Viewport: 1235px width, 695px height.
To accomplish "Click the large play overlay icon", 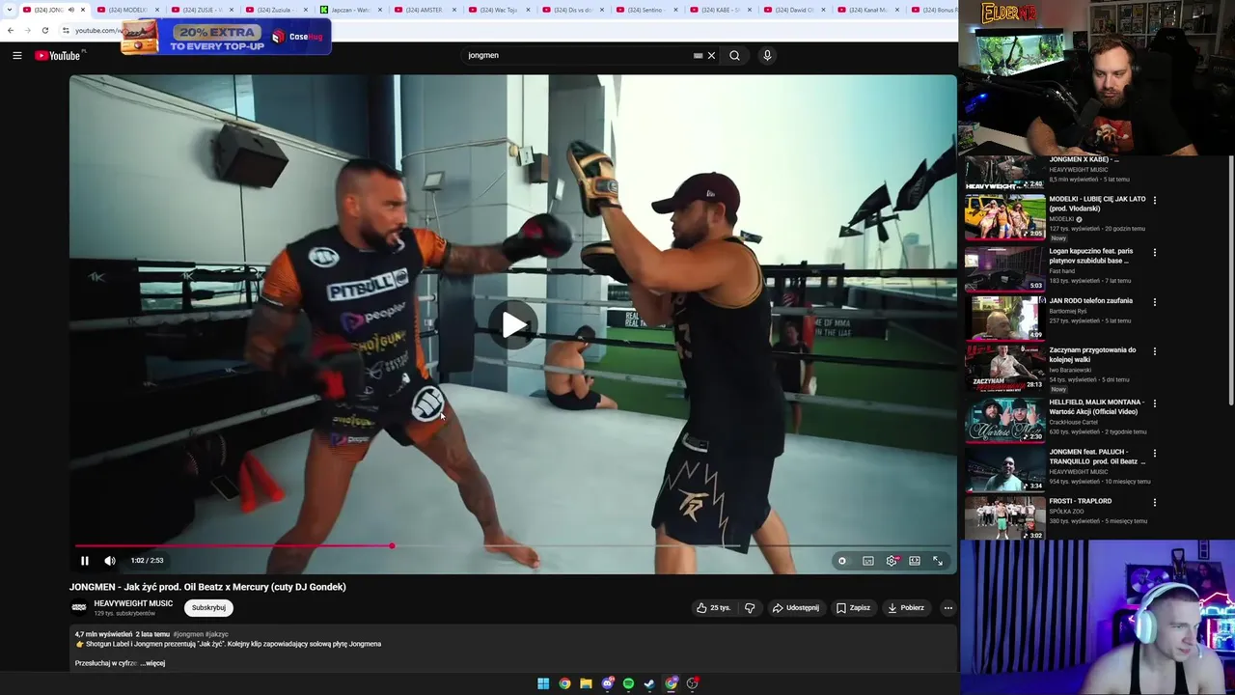I will 513,325.
